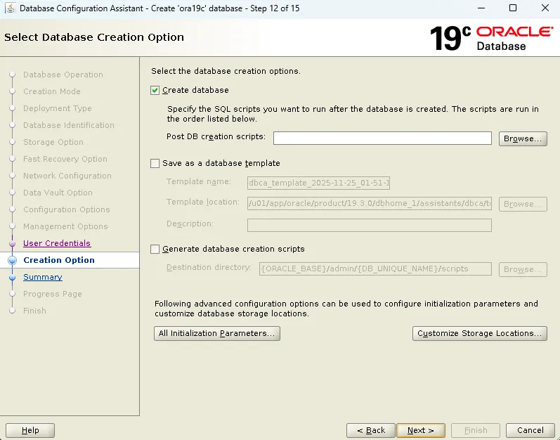Click the Deployment Type step
This screenshot has height=440, width=560.
[58, 108]
